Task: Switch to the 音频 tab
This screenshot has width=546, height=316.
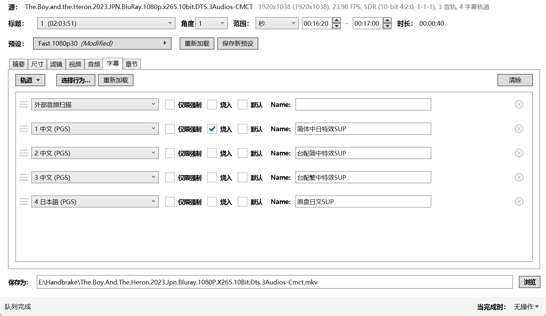Action: click(94, 64)
